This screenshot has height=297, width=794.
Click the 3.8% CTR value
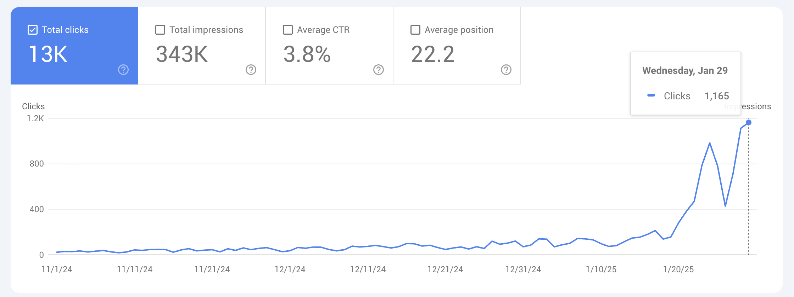pyautogui.click(x=307, y=55)
